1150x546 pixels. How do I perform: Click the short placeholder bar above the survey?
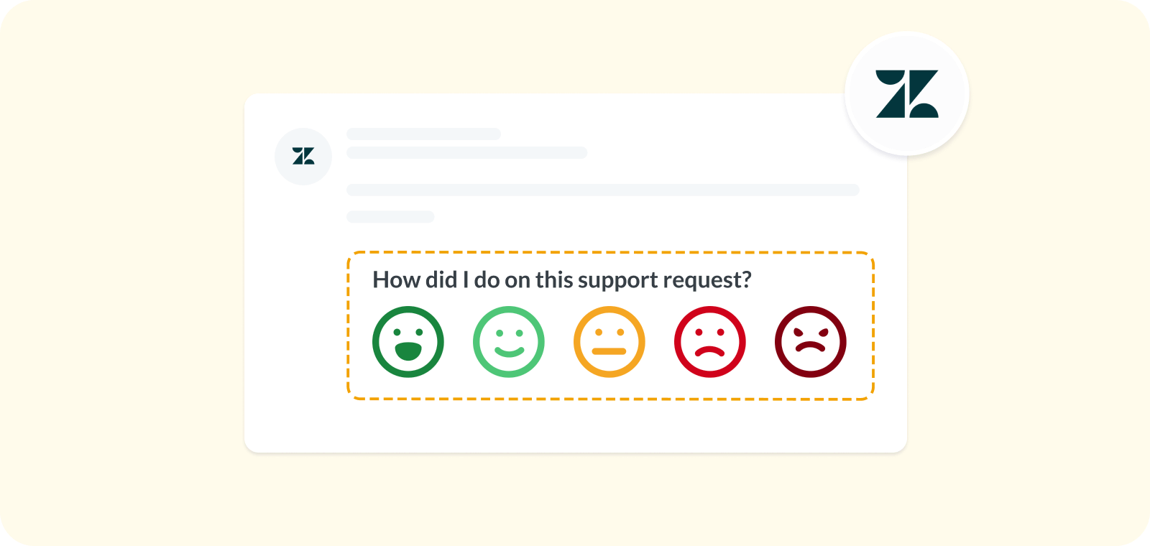390,216
